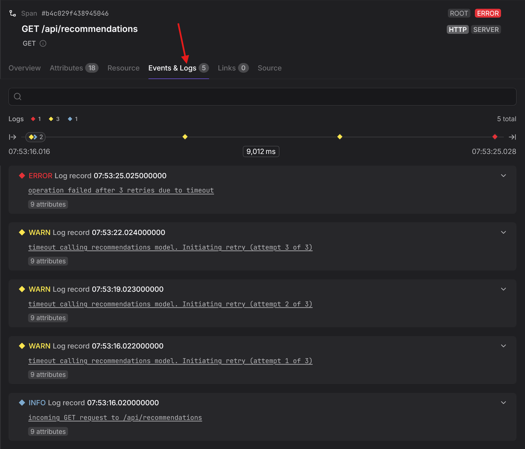
Task: Expand the attempt 1 of 3 WARN record
Action: tap(504, 346)
